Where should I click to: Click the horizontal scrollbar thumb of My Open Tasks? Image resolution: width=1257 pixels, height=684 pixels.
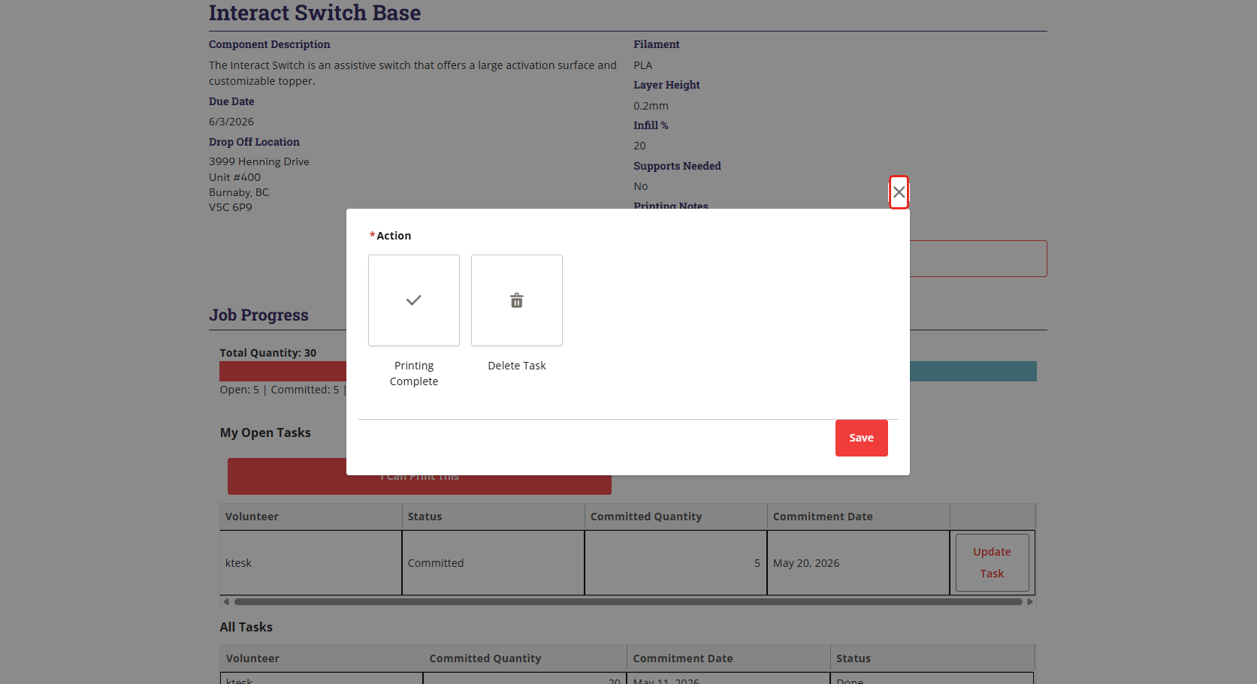628,601
